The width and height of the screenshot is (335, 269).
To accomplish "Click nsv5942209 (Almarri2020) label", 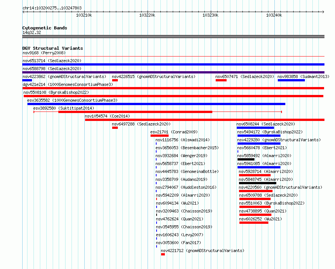I will (x=183, y=195).
